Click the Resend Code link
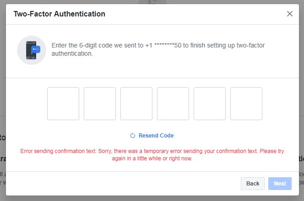Viewport: 304px width, 201px height. [156, 136]
